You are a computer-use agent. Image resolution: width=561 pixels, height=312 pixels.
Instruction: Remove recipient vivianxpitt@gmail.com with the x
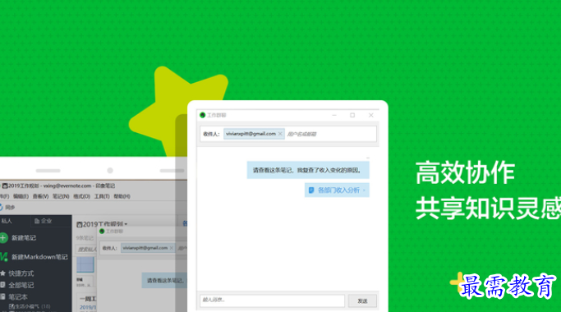pos(280,134)
